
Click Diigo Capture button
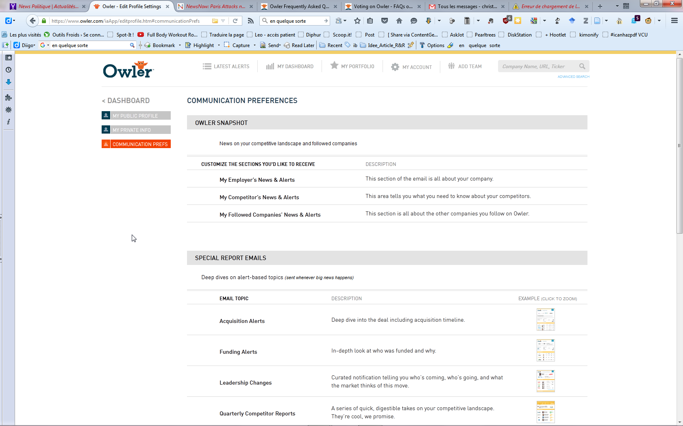pyautogui.click(x=237, y=45)
